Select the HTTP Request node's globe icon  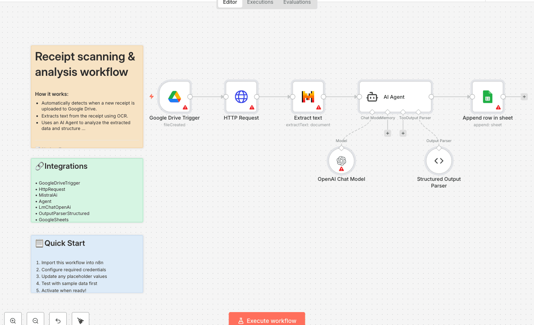point(241,97)
